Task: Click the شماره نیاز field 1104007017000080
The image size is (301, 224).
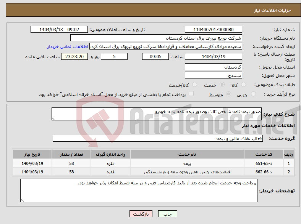Action: [x=214, y=29]
